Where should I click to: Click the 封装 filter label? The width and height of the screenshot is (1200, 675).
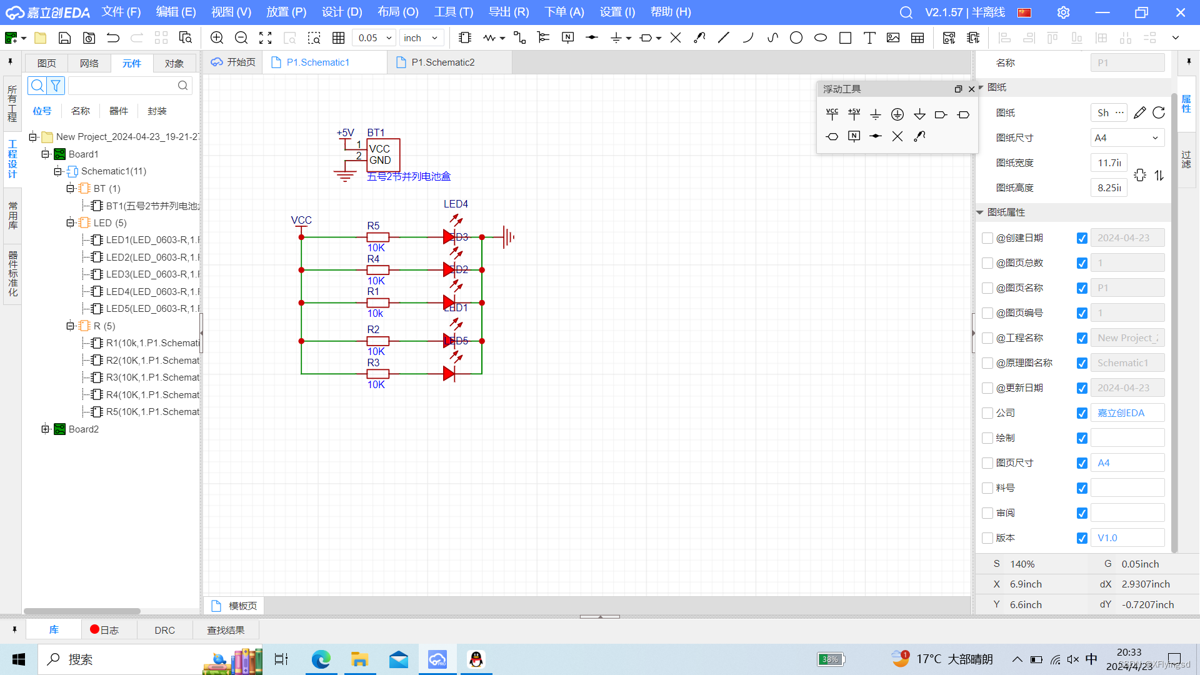pyautogui.click(x=157, y=111)
